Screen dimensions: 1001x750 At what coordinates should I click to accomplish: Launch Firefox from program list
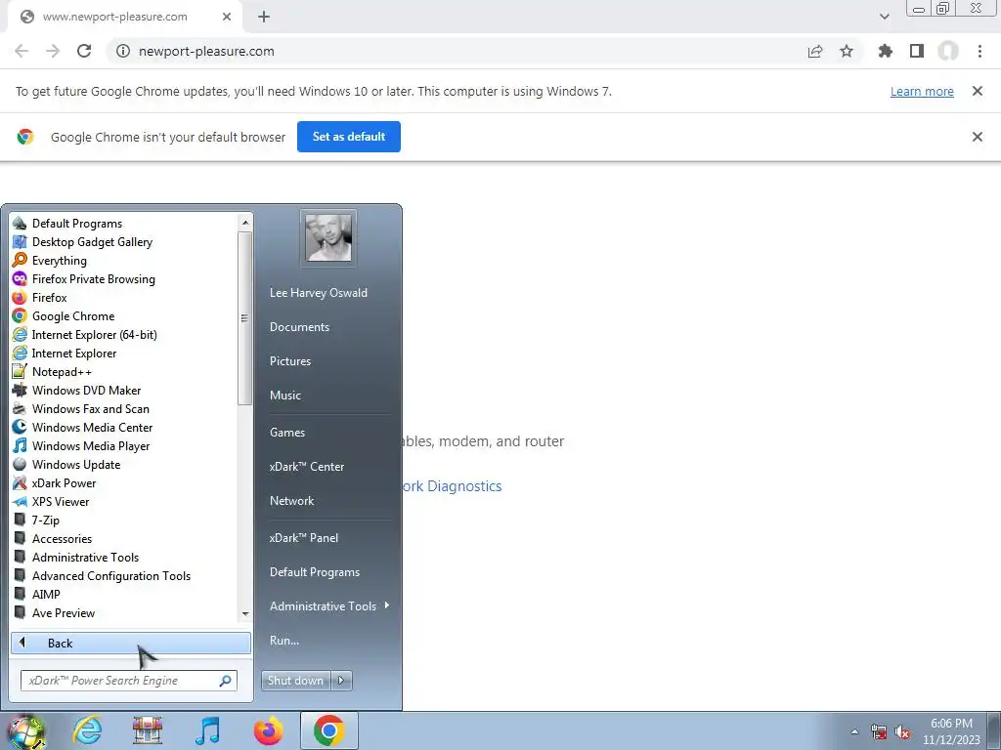point(20,297)
